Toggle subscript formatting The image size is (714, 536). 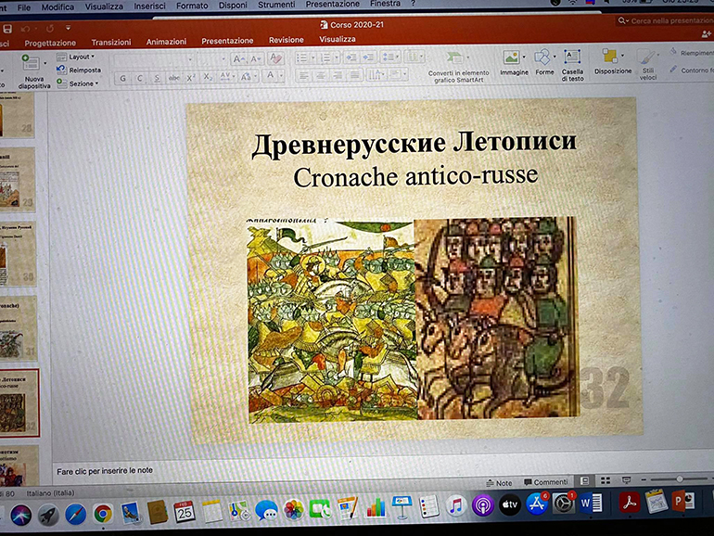click(x=208, y=77)
